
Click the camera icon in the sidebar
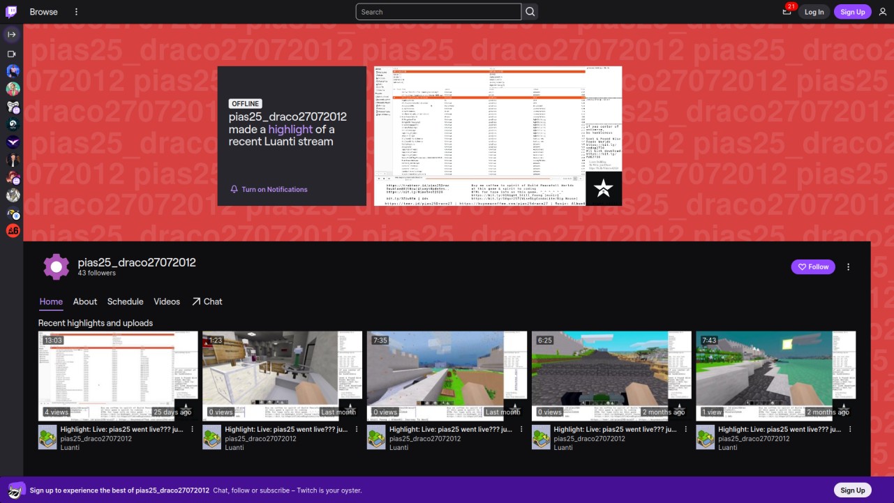pos(12,54)
